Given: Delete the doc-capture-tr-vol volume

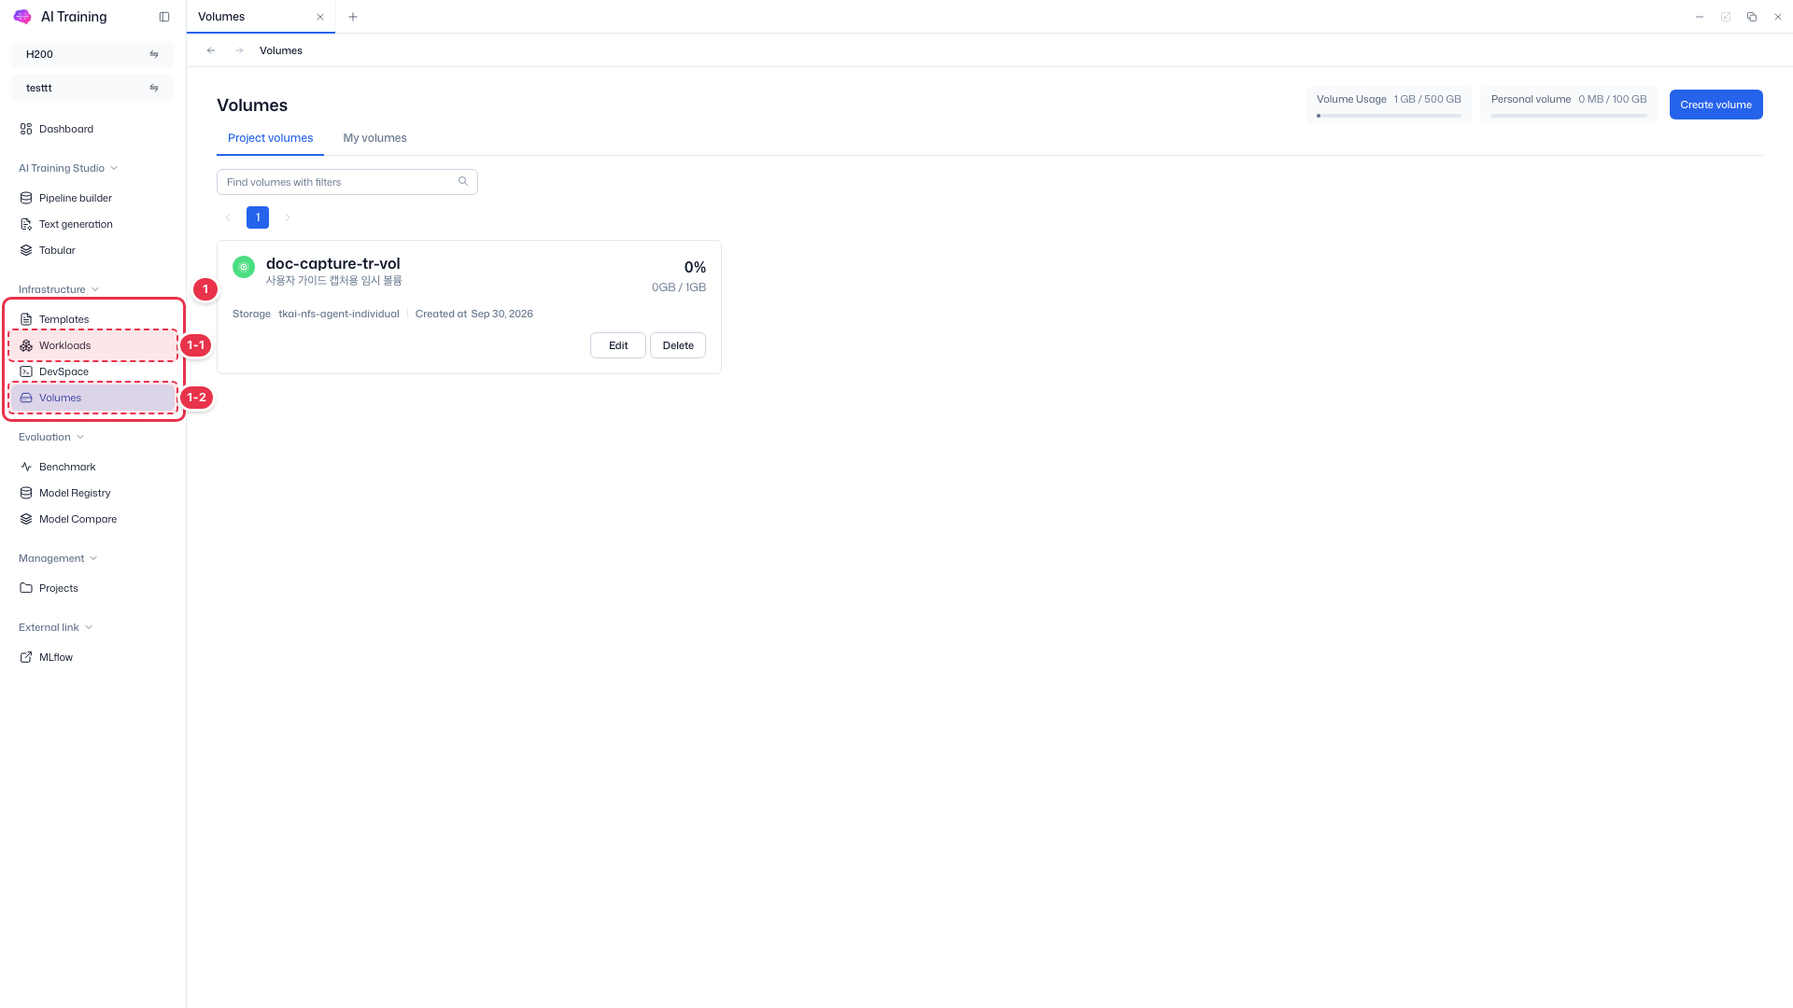Looking at the screenshot, I should (678, 345).
